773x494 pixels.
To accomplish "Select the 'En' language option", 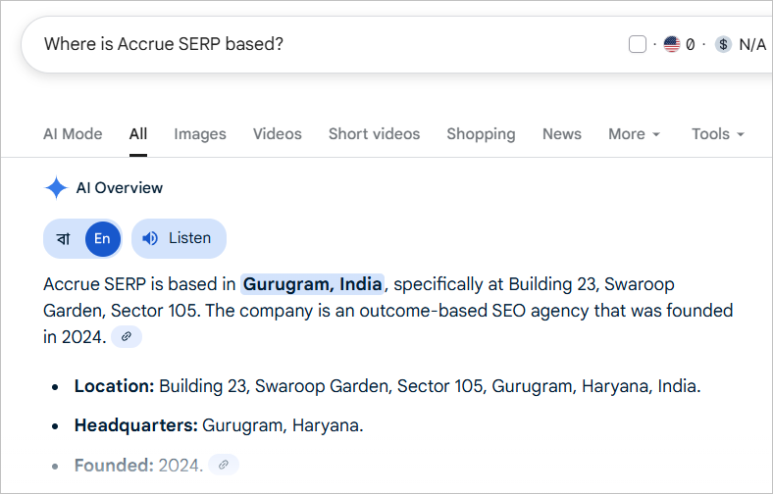I will click(102, 238).
